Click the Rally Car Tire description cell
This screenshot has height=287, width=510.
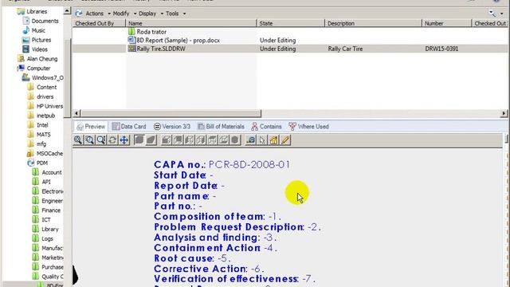[345, 49]
